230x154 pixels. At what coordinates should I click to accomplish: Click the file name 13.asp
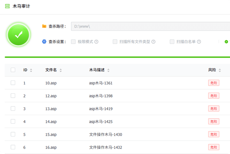click(x=51, y=109)
